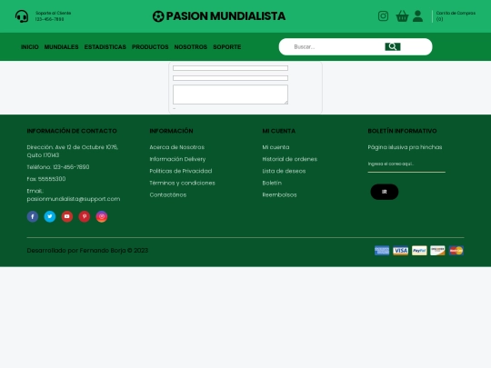Click the pasionmundialista@support.com email address

[74, 199]
